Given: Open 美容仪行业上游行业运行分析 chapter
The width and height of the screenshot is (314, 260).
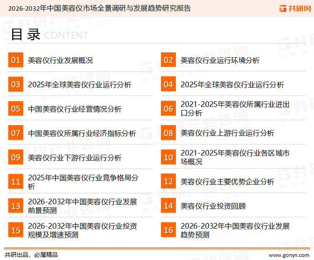Looking at the screenshot, I should [227, 133].
